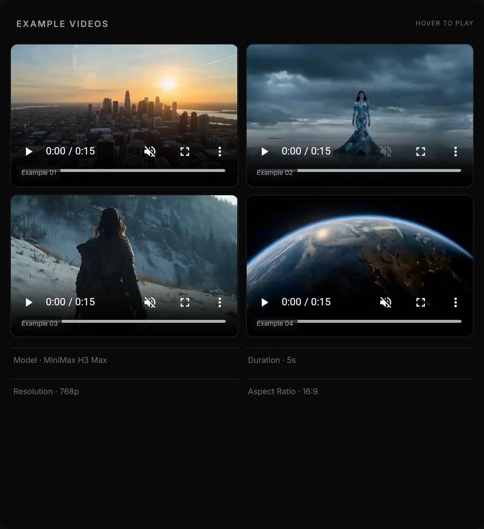
Task: Enter fullscreen on Example 01 video
Action: (185, 152)
